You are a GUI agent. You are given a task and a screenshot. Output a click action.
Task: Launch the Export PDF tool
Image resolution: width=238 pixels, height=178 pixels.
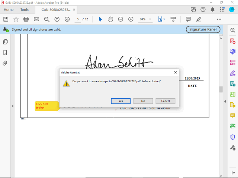tap(232, 52)
